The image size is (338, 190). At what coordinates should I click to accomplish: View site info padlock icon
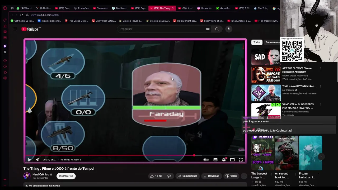[27, 15]
